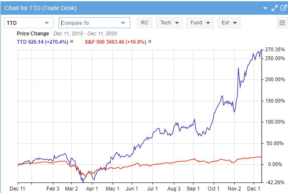Open the TTD ticker dropdown
Image resolution: width=288 pixels, height=193 pixels.
click(x=29, y=23)
